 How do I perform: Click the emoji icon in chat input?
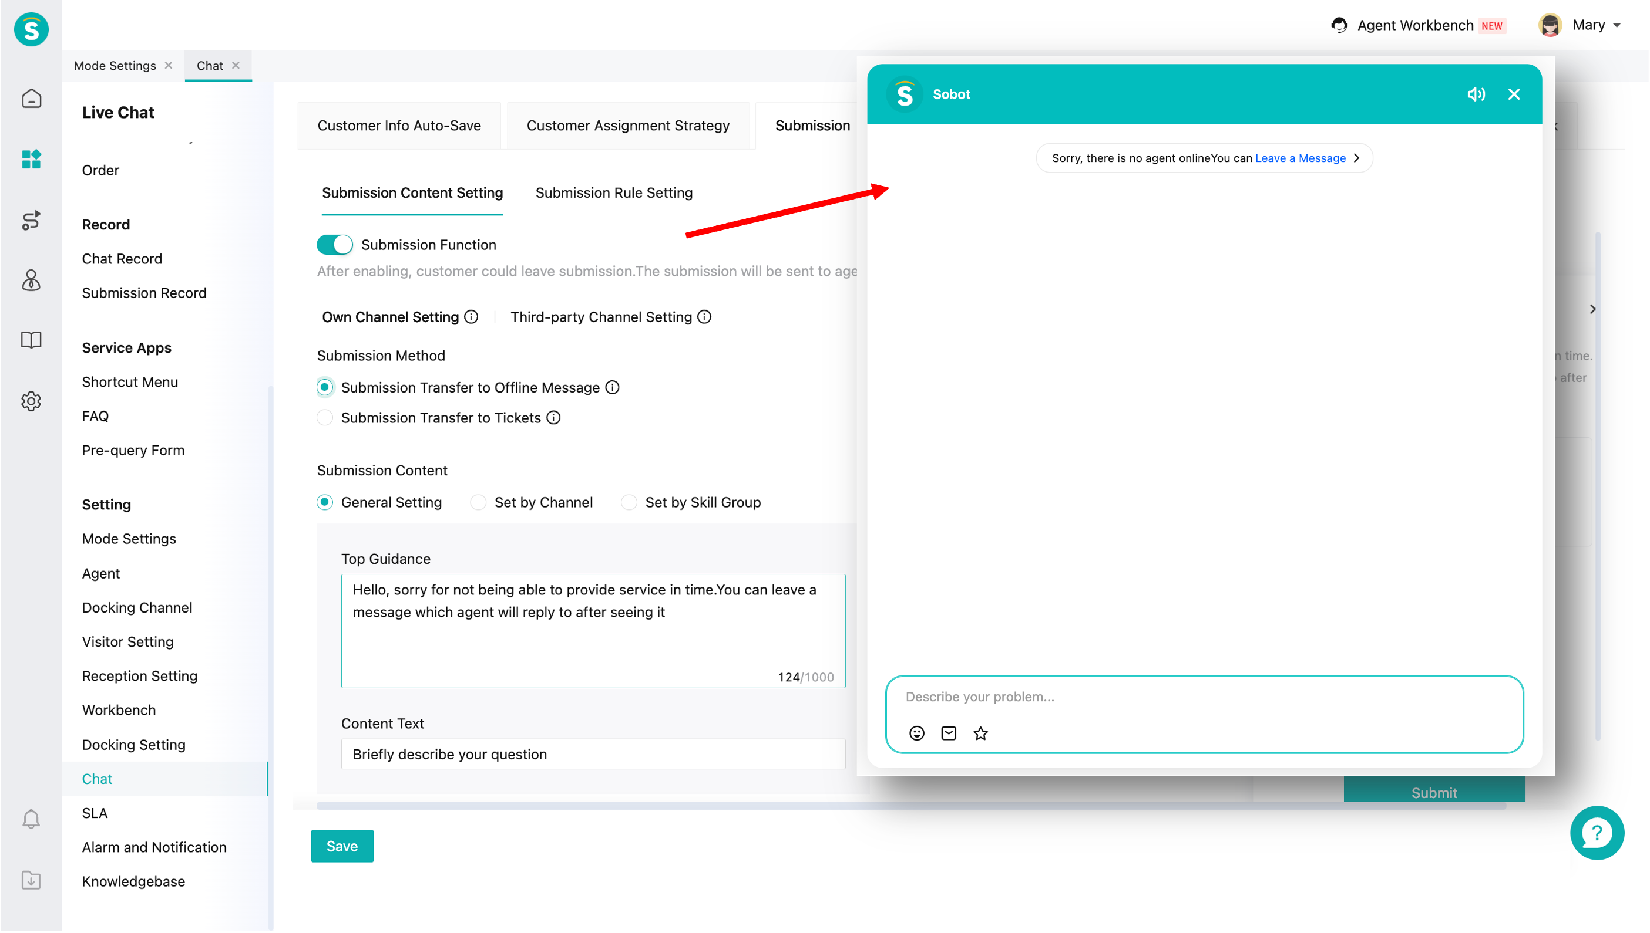coord(916,733)
